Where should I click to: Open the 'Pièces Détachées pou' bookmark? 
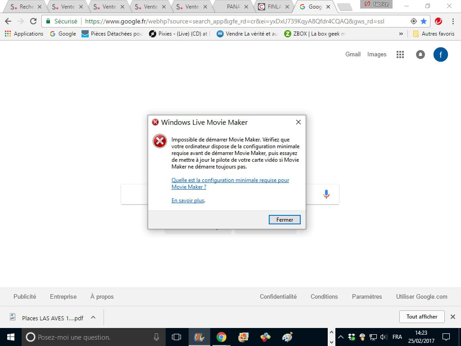[112, 34]
